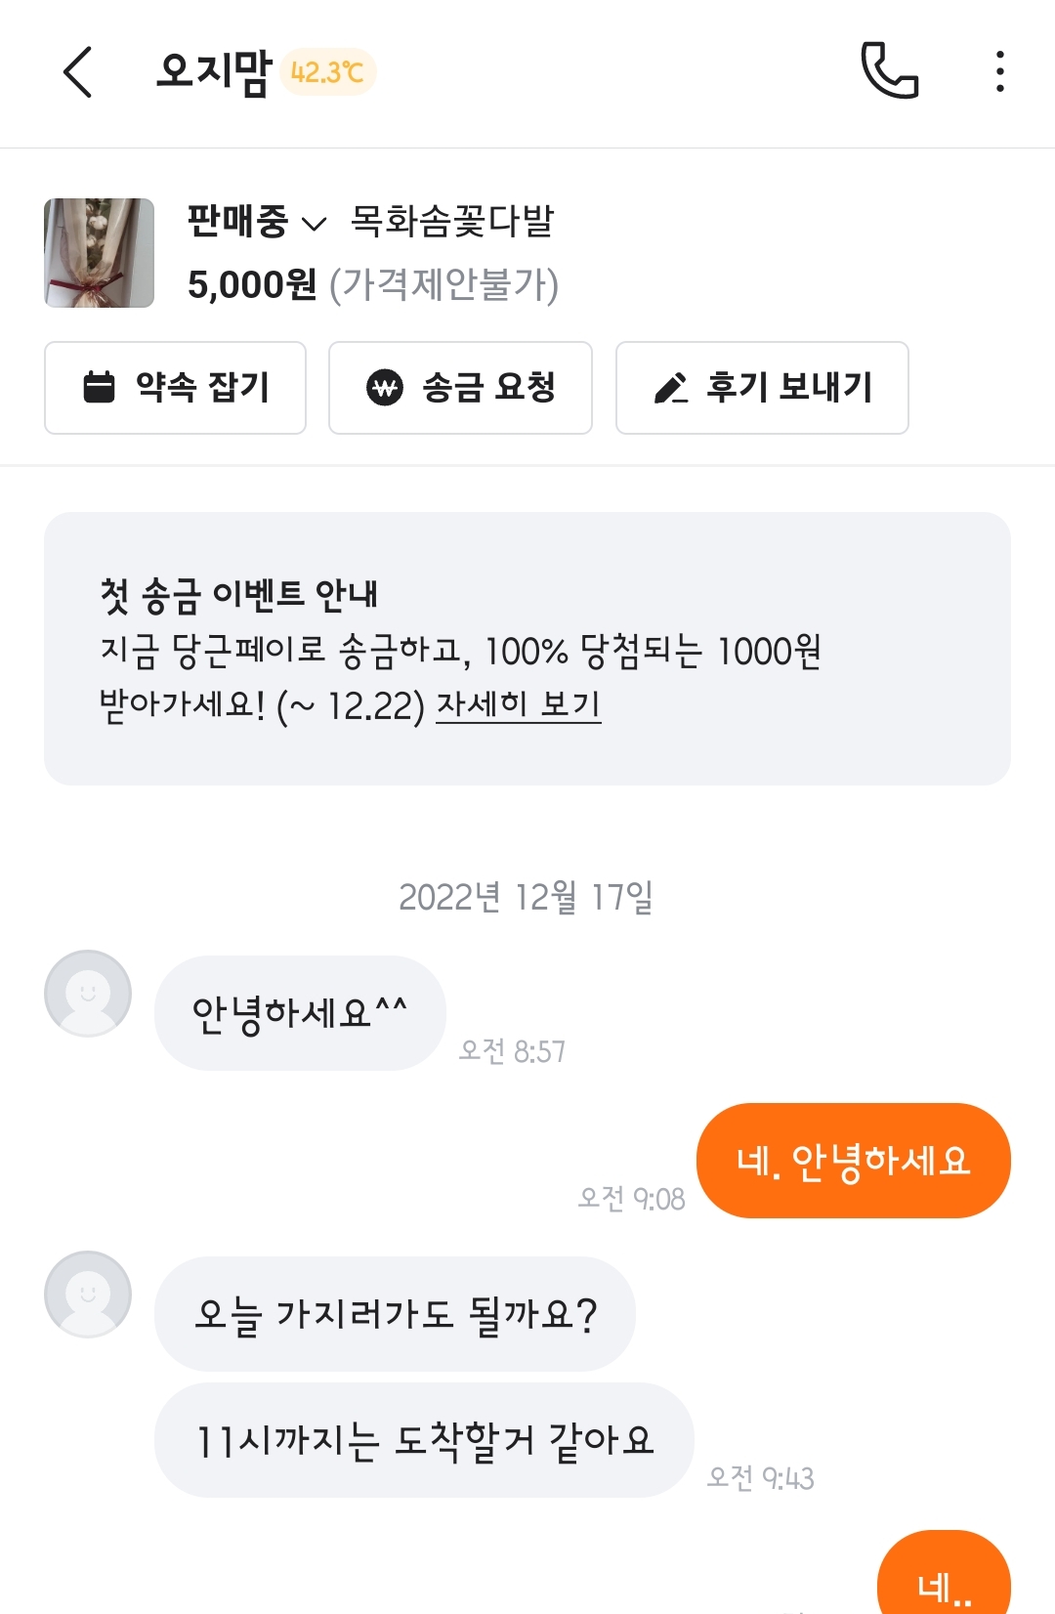Screen dimensions: 1055x1614
Task: Tap the pencil icon for 후기 보내기
Action: pos(671,388)
